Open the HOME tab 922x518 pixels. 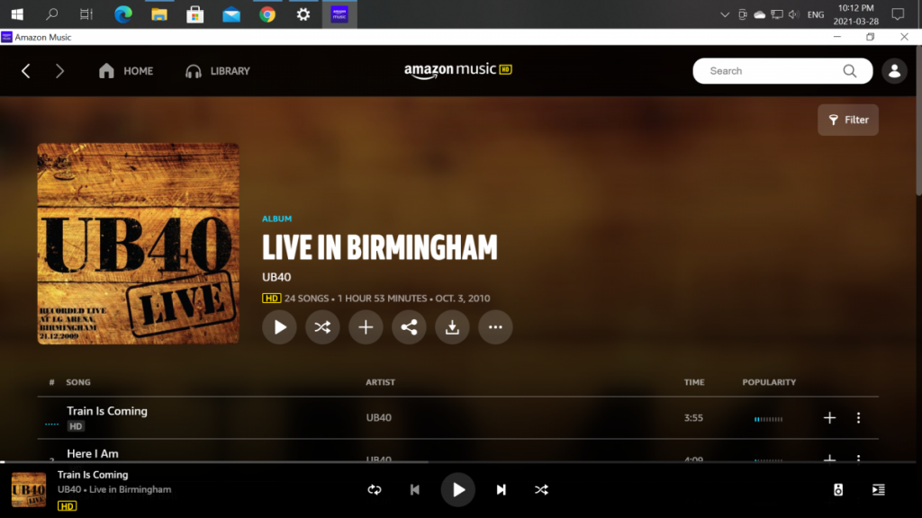(126, 71)
